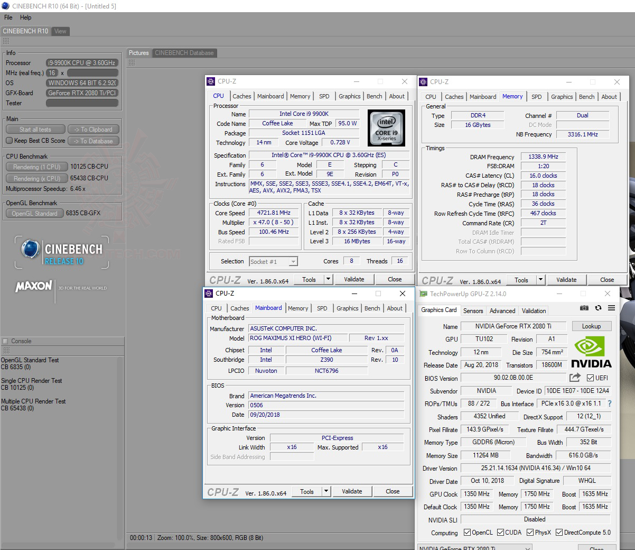This screenshot has height=550, width=635.
Task: Click the MHz real freq field showing 16
Action: pyautogui.click(x=52, y=73)
